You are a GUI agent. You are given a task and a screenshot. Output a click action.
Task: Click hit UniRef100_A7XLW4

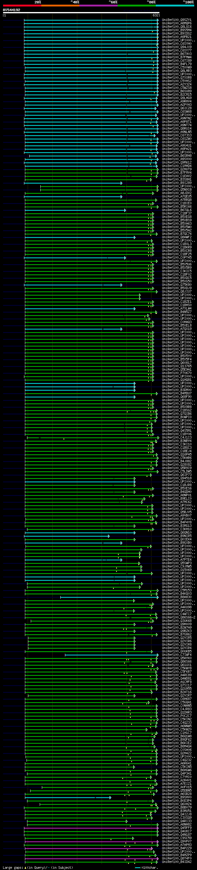pos(176,308)
